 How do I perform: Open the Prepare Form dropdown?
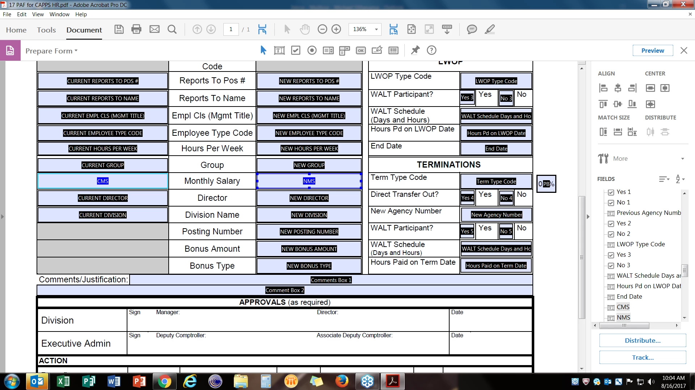click(x=51, y=51)
